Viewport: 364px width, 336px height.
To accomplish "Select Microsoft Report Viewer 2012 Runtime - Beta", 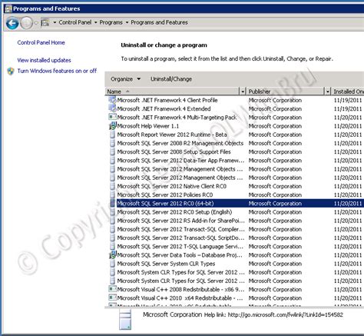I will tap(172, 135).
